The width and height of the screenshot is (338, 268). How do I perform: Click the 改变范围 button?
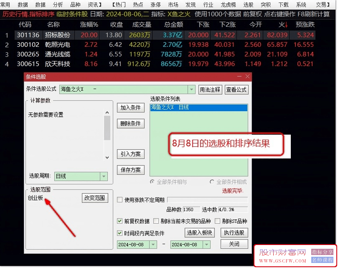pos(94,198)
